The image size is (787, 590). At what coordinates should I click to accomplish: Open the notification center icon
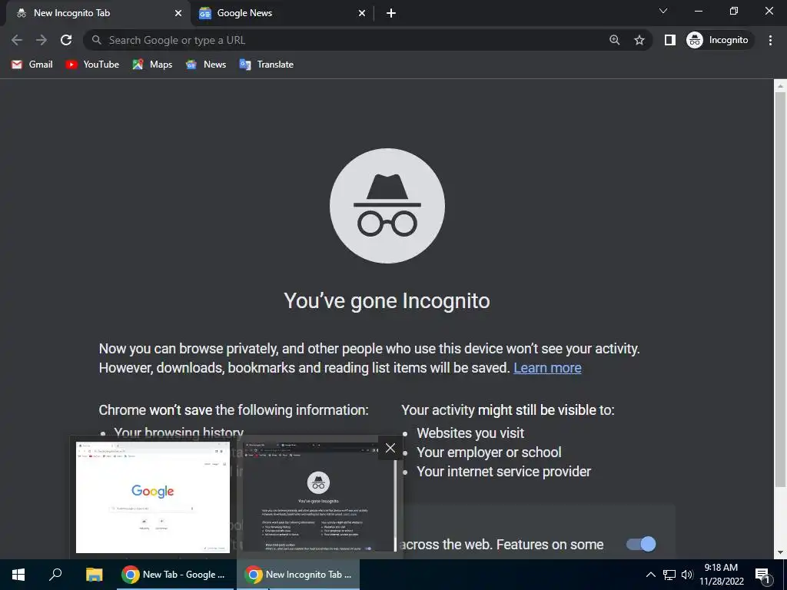763,575
